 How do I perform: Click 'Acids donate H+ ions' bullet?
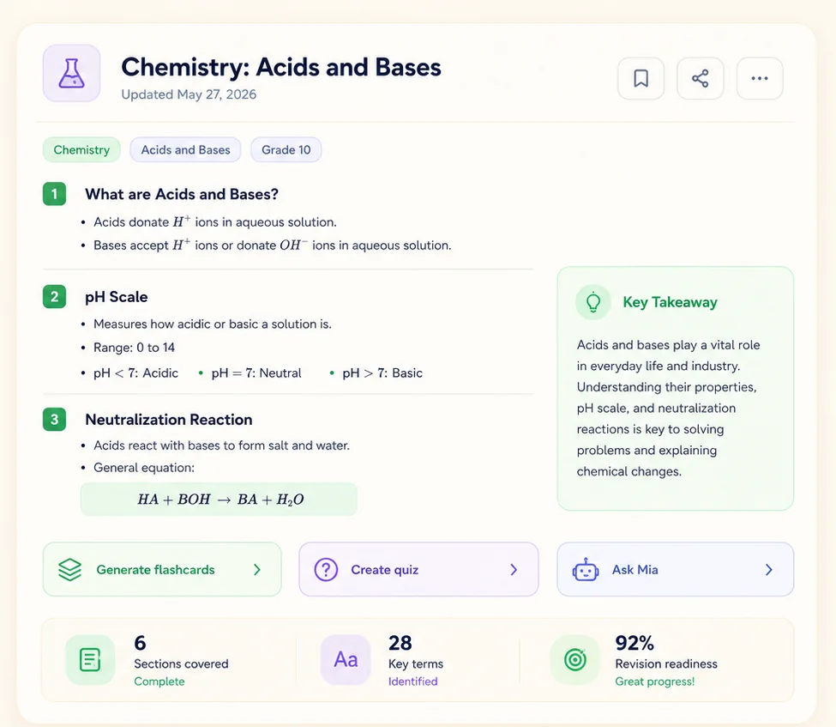[215, 222]
